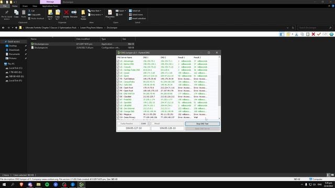Click the Cut scissors item in ribbon
The width and height of the screenshot is (335, 188).
coord(31,10)
